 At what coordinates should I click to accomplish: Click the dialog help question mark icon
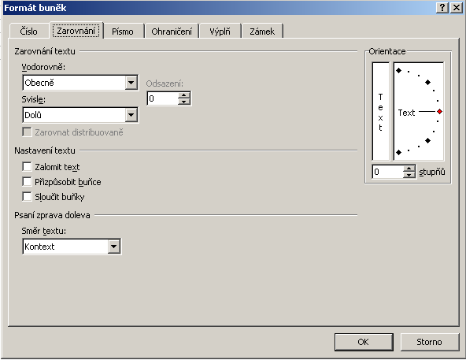pyautogui.click(x=442, y=7)
